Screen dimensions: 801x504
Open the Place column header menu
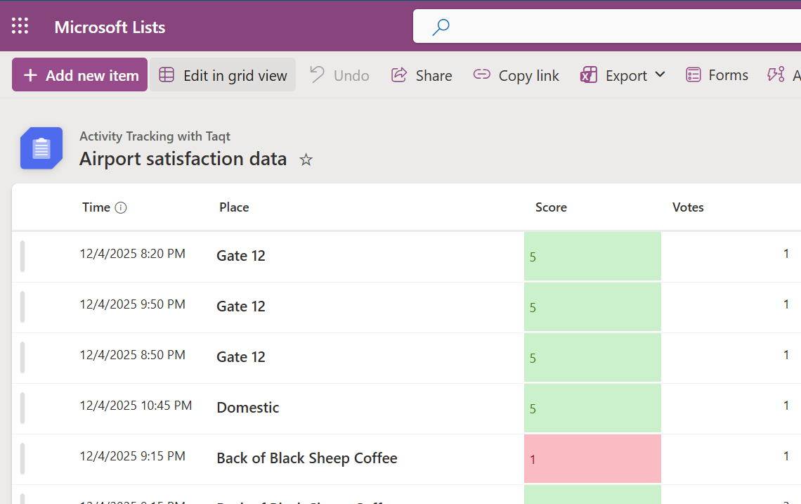pyautogui.click(x=234, y=207)
